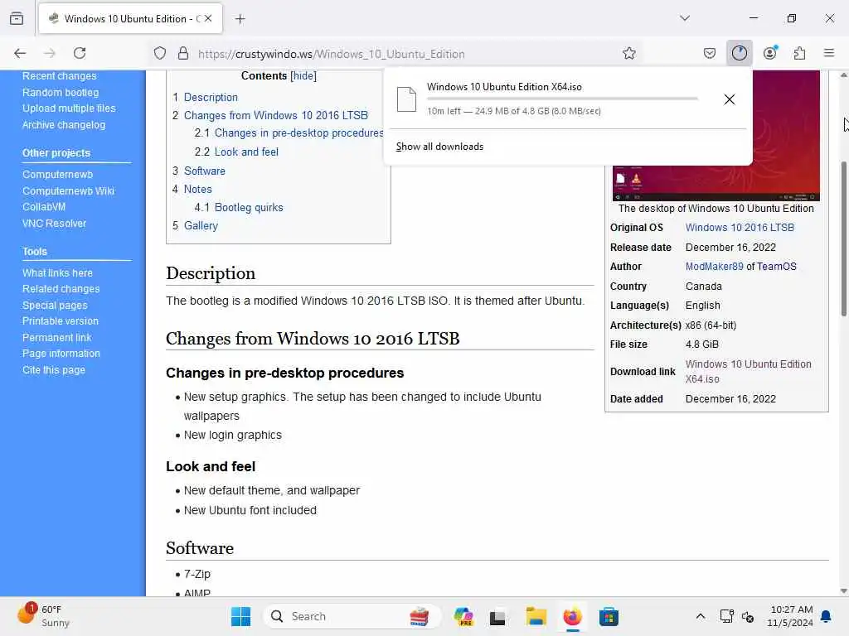849x636 pixels.
Task: Open Firefox application menu
Action: (828, 53)
